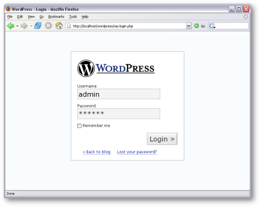Open the Bookmarks menu
Screen dimensions: 260x207
pos(56,17)
